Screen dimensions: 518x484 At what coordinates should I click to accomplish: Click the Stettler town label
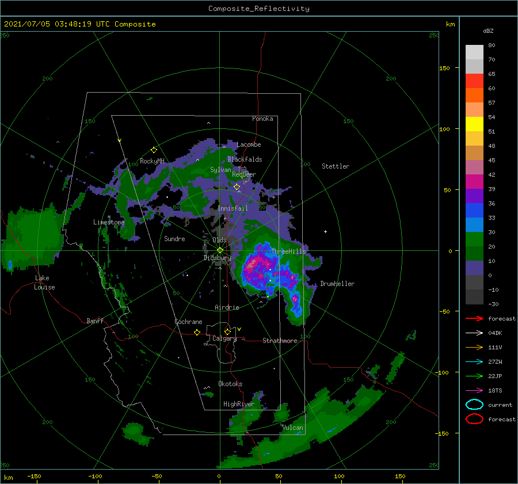coord(336,166)
